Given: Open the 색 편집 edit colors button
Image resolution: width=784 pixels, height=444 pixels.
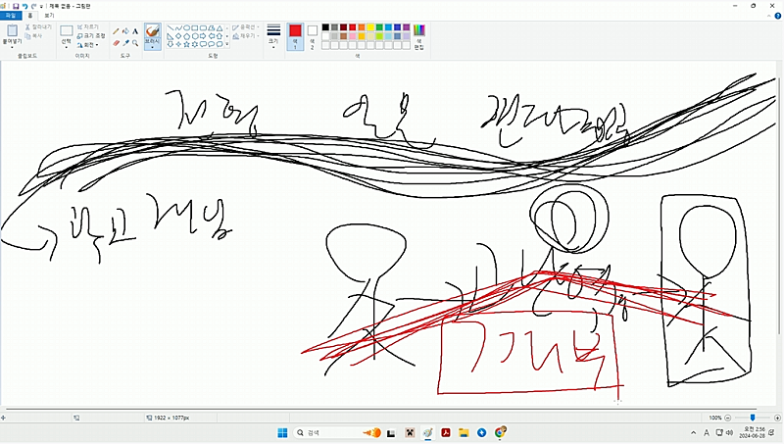Looking at the screenshot, I should coord(419,36).
